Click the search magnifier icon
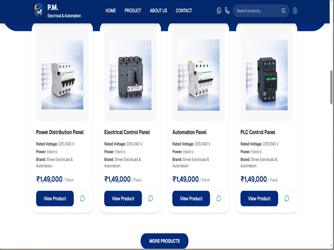334x250 pixels. pyautogui.click(x=283, y=11)
